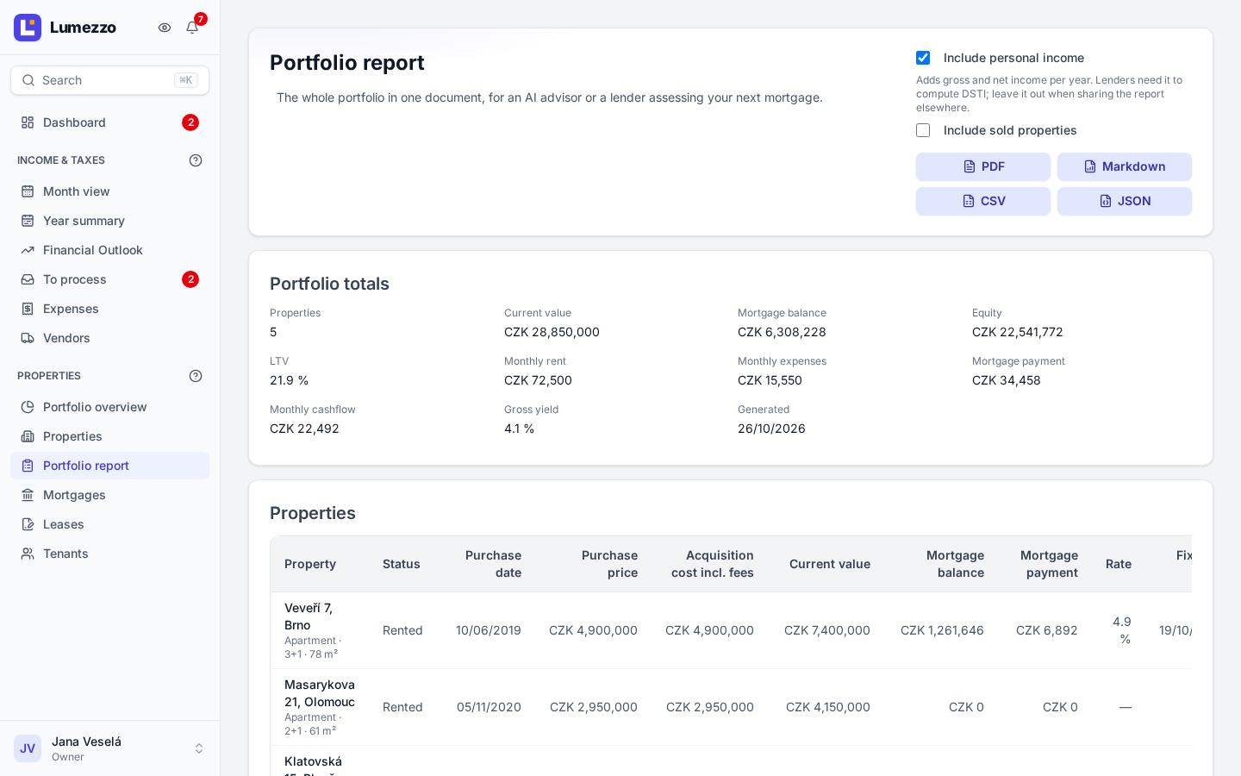Click the CZK 7,400,000 current value cell
Viewport: 1241px width, 776px height.
coord(827,630)
